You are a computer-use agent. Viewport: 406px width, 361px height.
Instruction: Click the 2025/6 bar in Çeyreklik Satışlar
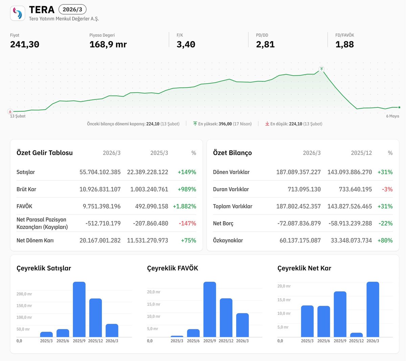click(63, 333)
